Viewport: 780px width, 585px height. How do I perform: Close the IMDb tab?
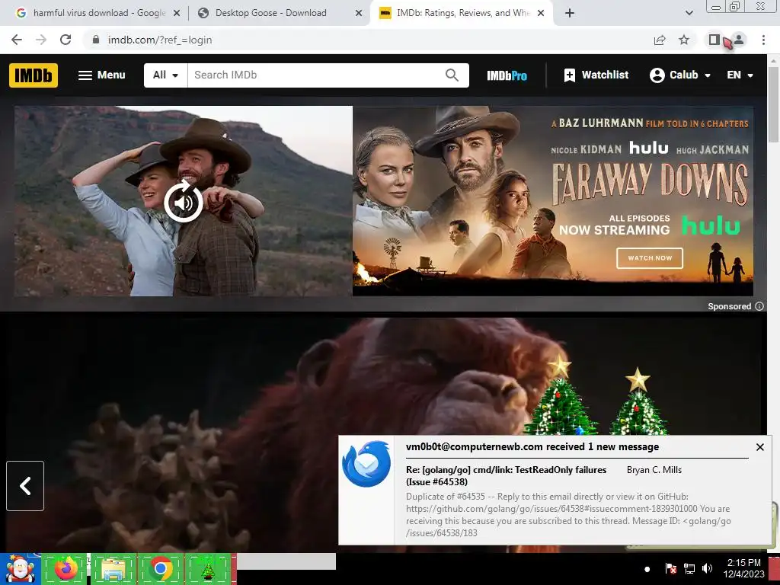[542, 14]
